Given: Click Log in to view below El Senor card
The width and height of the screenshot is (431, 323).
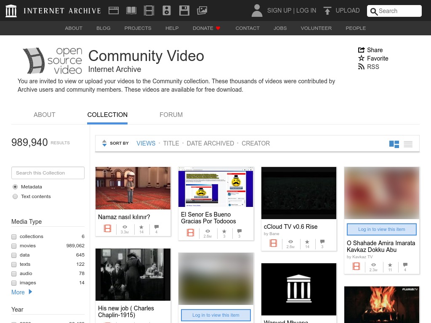Looking at the screenshot, I should 216,315.
